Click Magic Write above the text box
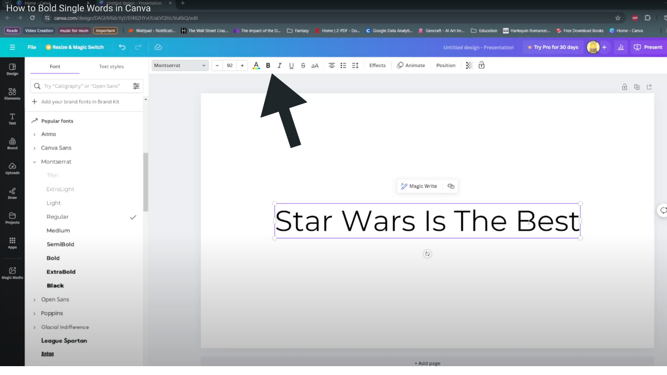667x375 pixels. (x=419, y=186)
